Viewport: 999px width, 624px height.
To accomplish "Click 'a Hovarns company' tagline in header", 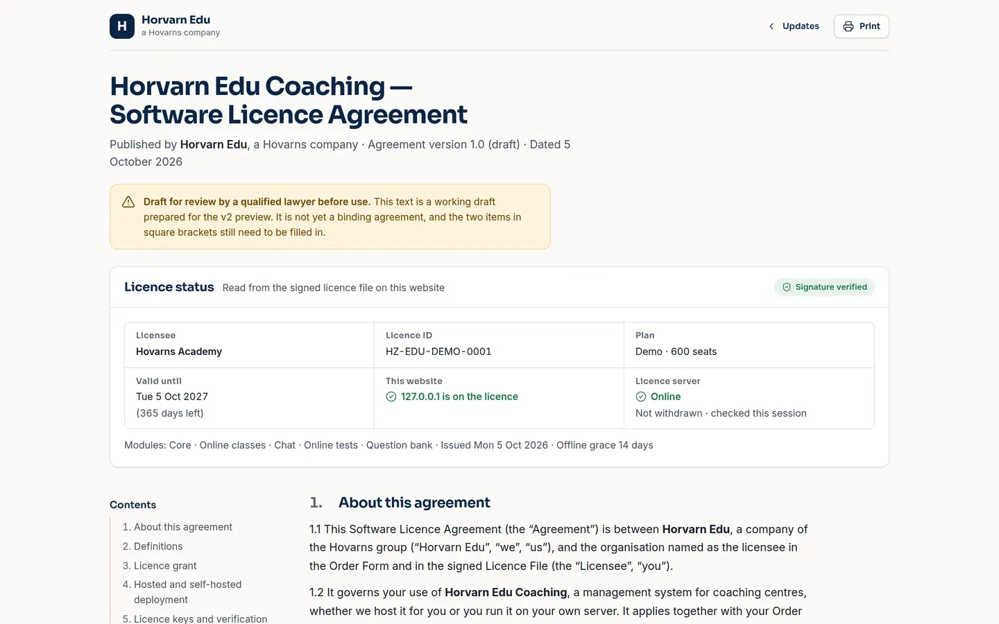I will [180, 33].
